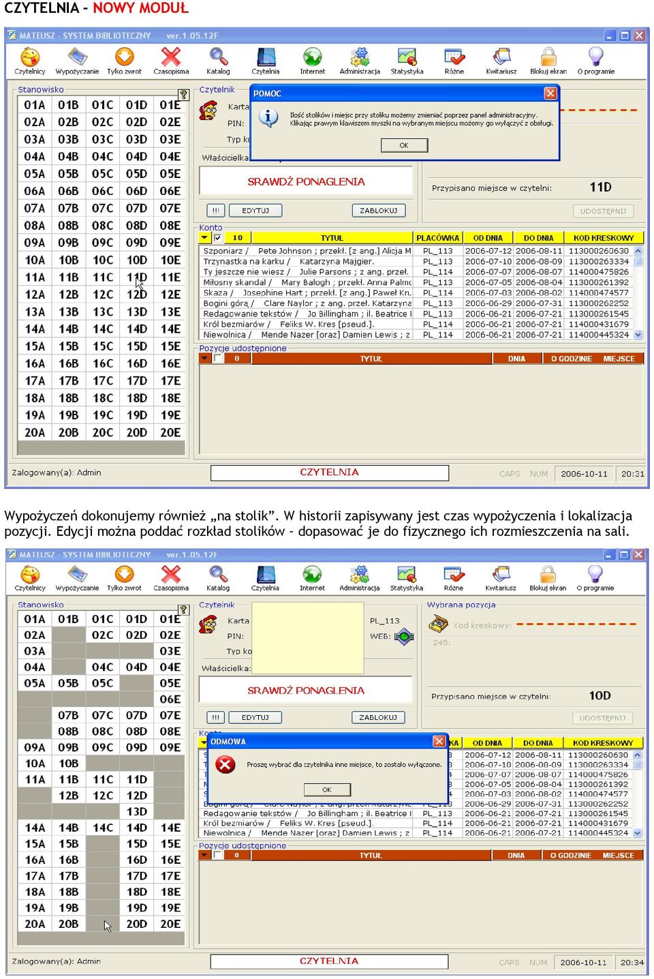Click OK in the ODMOWA dialog
Screen dimensions: 654x979
click(327, 789)
